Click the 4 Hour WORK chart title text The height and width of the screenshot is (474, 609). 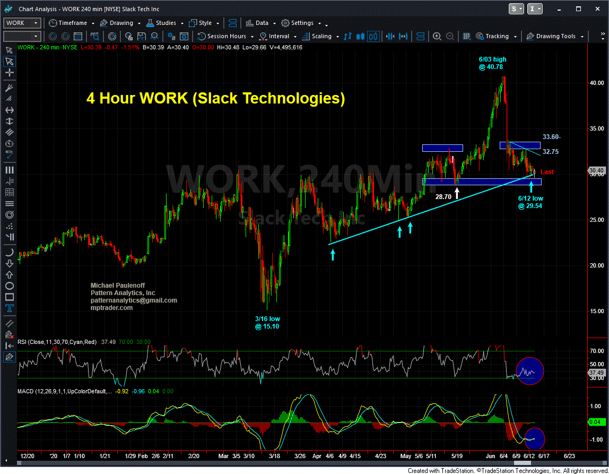click(x=215, y=98)
